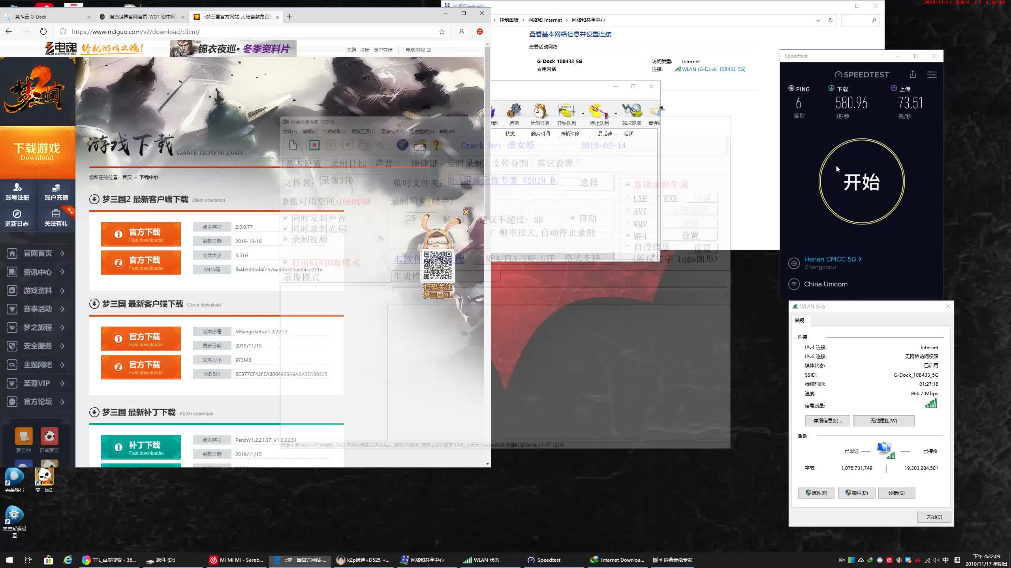Toggle 同时录制光标 checkbox in recorder
This screenshot has width=1011, height=568.
(286, 228)
